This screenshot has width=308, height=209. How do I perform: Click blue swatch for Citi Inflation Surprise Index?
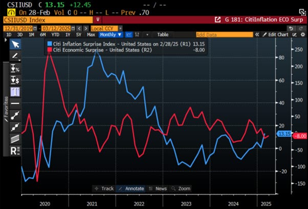(x=50, y=44)
